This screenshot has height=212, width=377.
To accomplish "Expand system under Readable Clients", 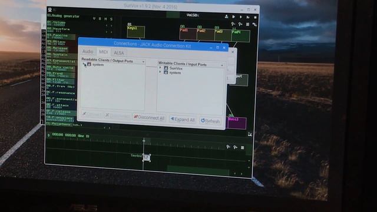I will click(84, 64).
